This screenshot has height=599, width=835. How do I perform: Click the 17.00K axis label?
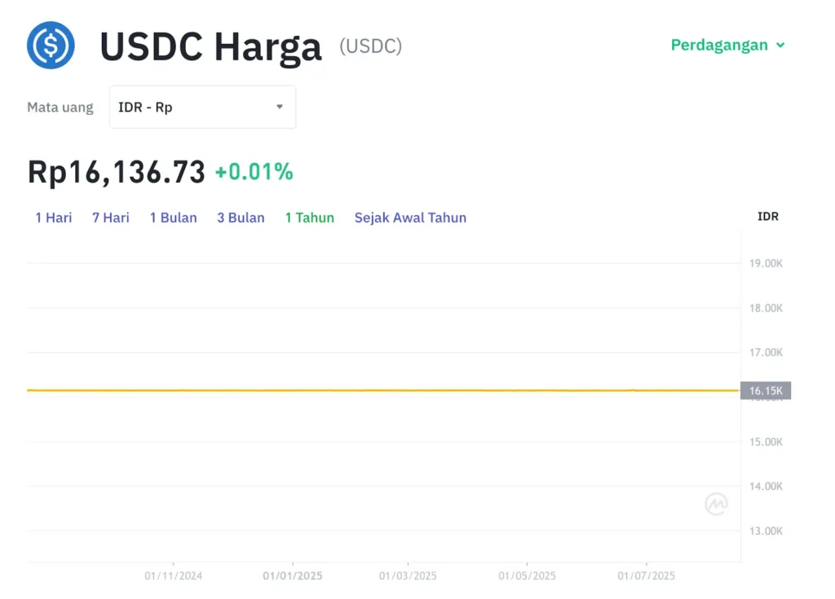766,353
